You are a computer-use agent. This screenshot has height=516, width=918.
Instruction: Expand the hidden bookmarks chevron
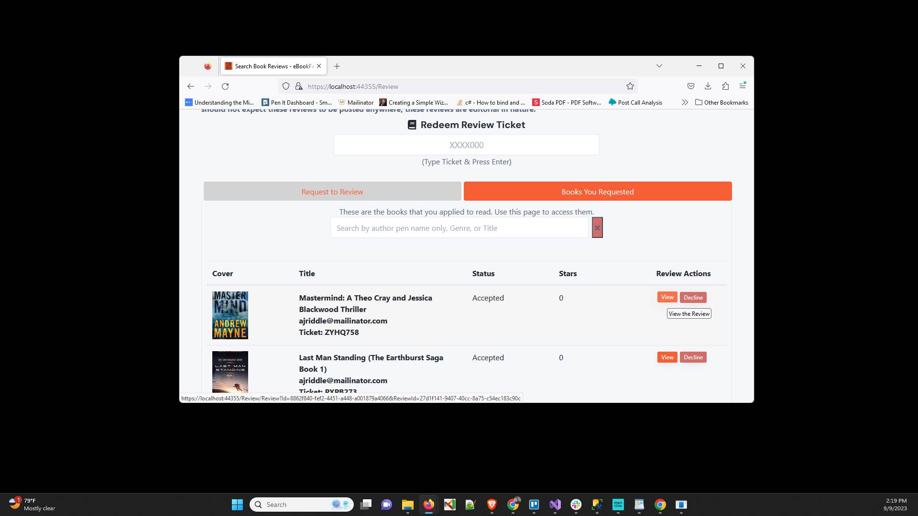point(685,102)
